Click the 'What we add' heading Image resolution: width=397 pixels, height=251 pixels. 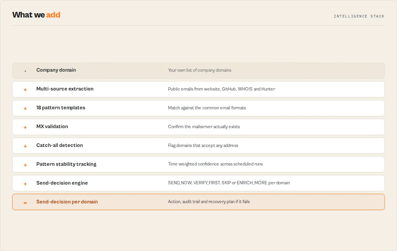pos(36,15)
